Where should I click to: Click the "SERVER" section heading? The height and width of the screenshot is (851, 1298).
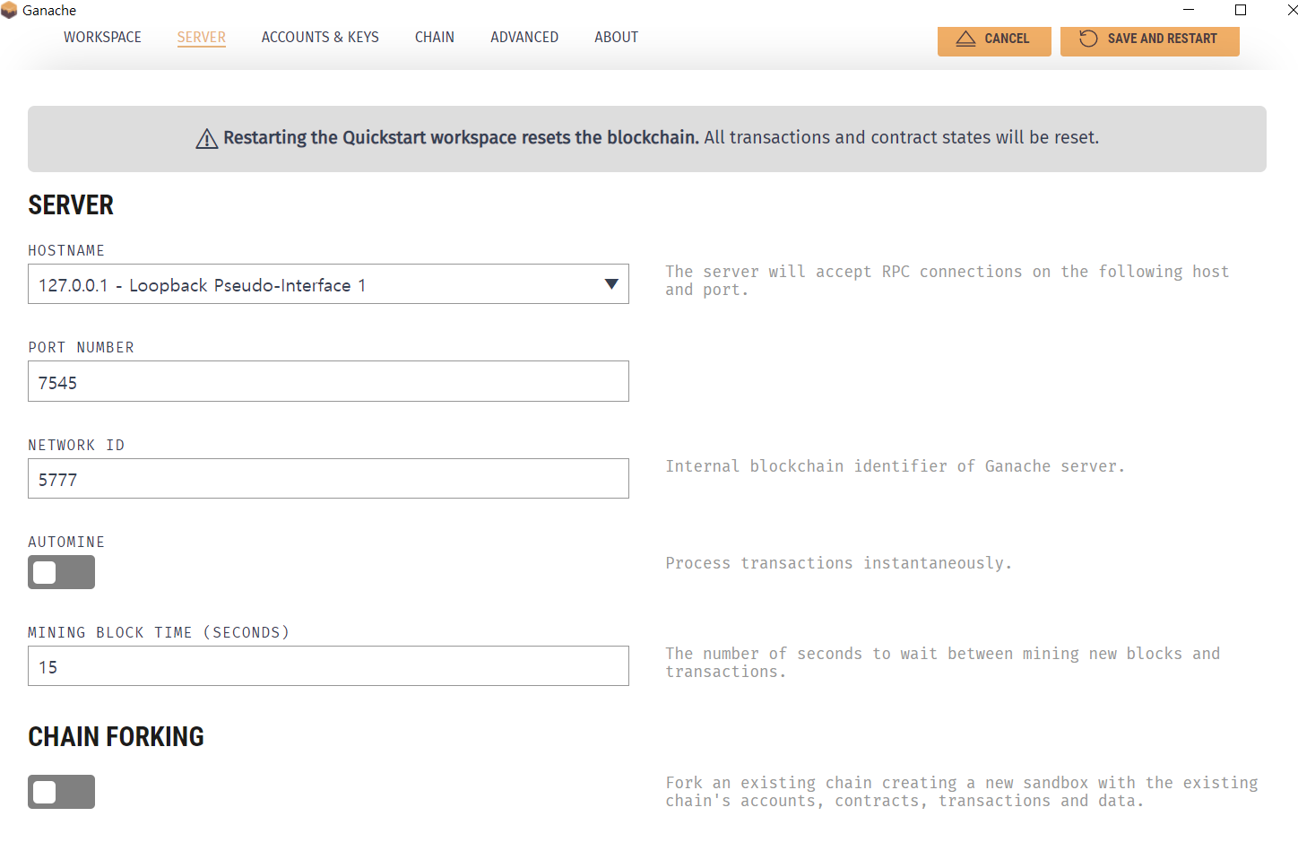(71, 205)
